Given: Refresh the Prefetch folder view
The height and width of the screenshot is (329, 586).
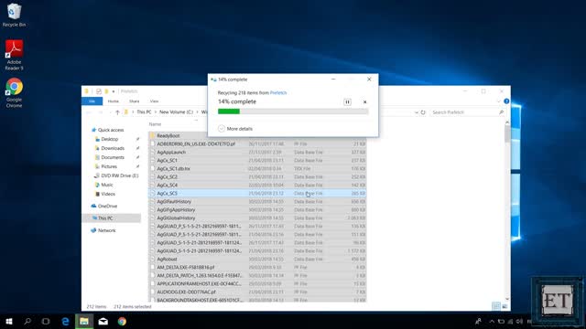Looking at the screenshot, I should (x=423, y=112).
